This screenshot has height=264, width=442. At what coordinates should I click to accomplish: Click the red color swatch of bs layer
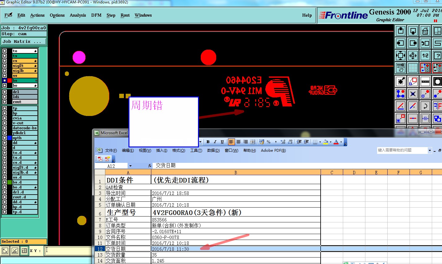[x=10, y=80]
